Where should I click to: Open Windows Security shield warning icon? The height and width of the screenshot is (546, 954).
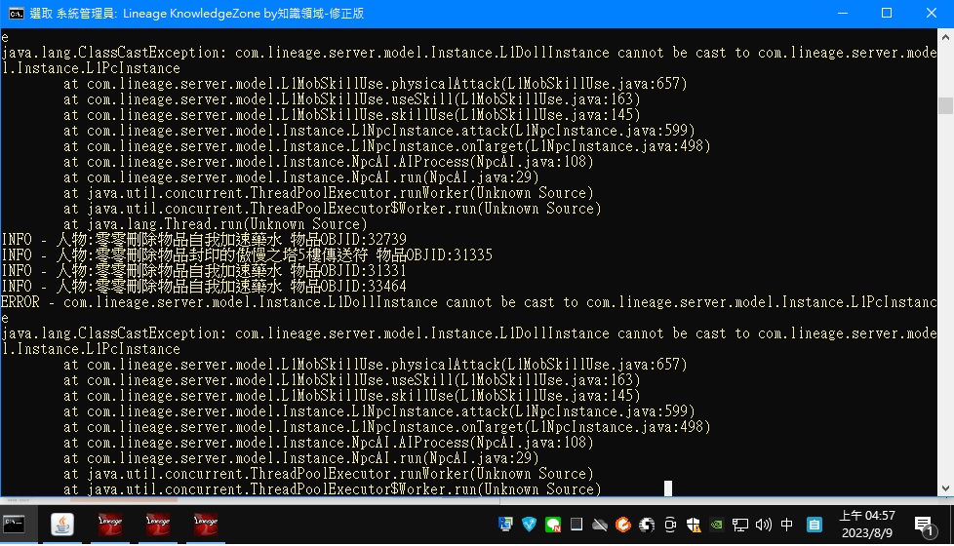[x=693, y=525]
